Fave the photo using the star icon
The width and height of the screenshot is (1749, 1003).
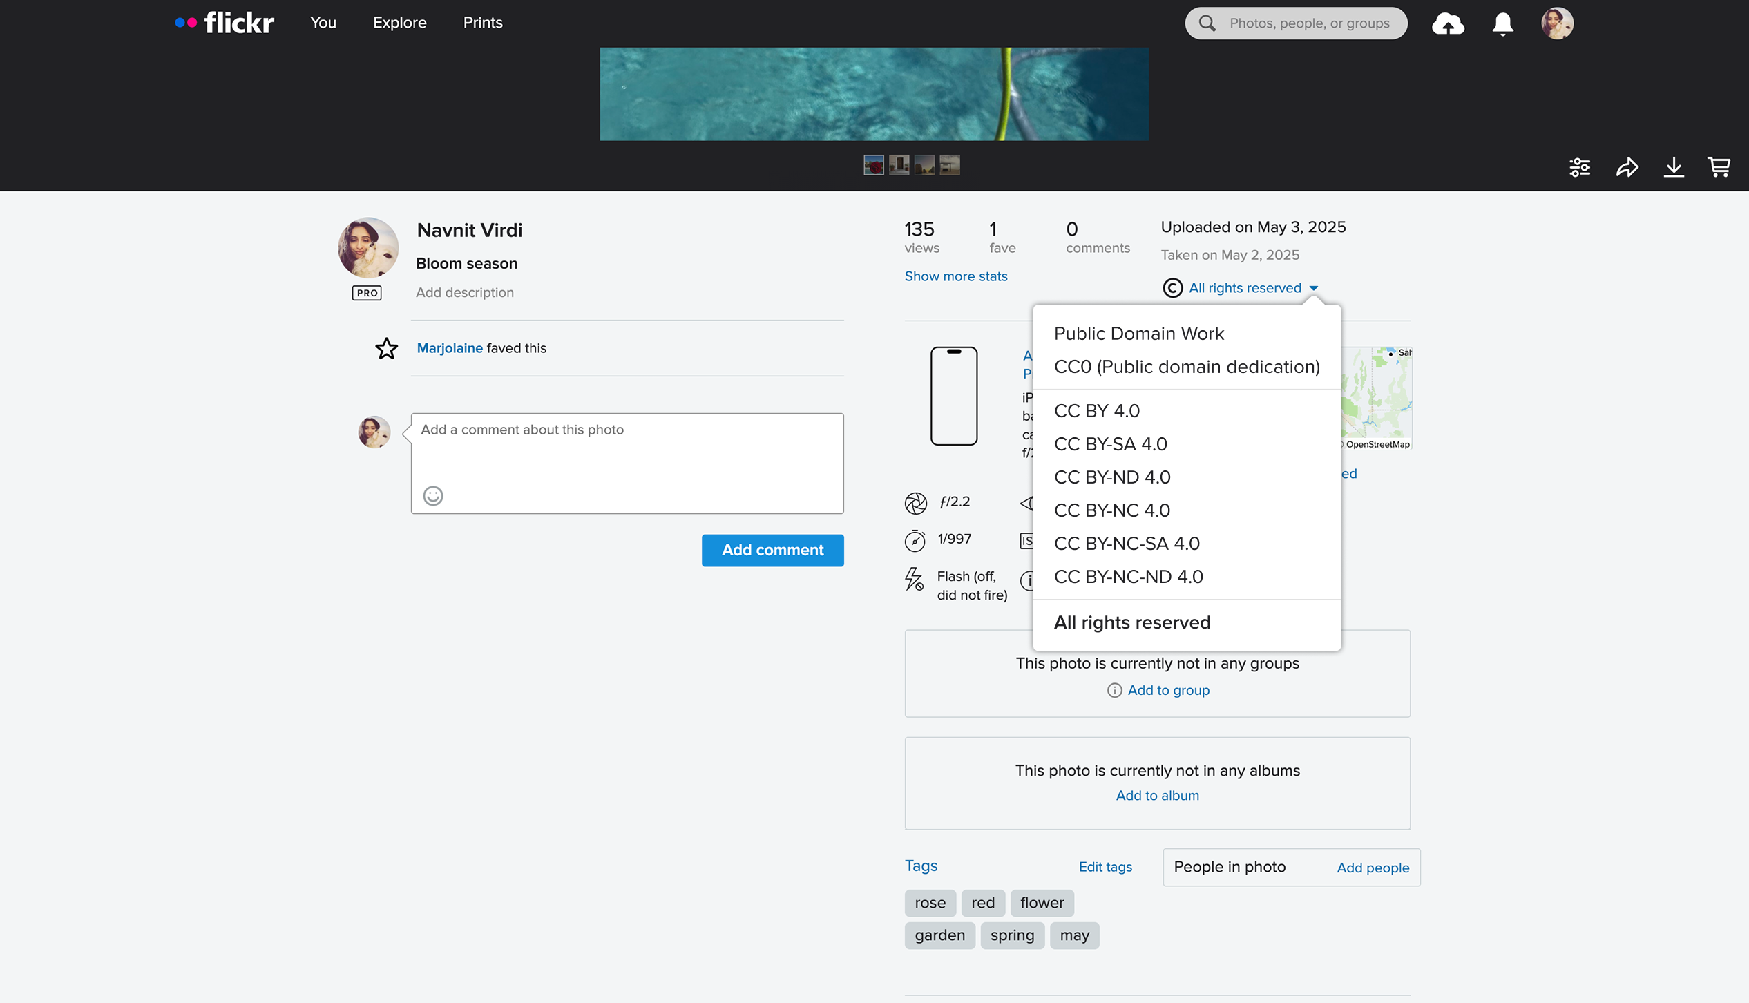385,349
